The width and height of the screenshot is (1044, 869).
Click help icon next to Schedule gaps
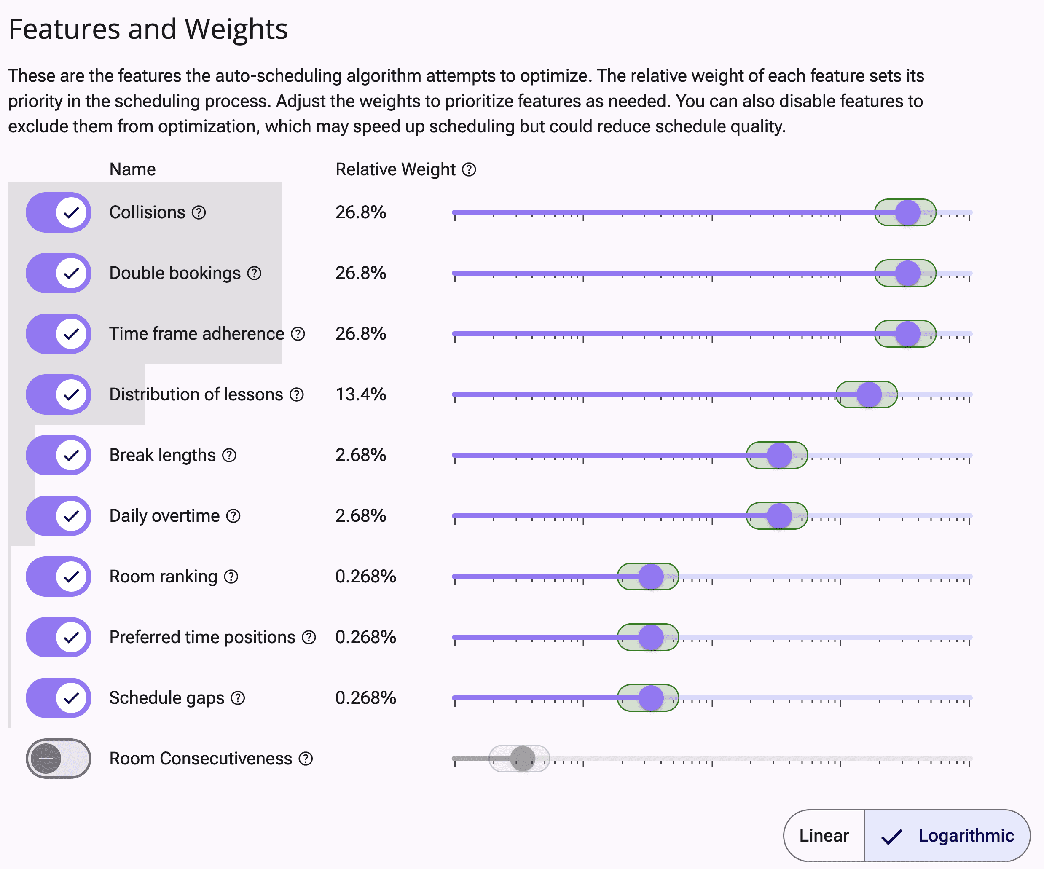238,698
